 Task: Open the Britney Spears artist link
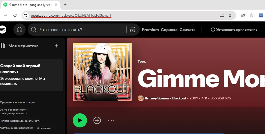point(156,98)
